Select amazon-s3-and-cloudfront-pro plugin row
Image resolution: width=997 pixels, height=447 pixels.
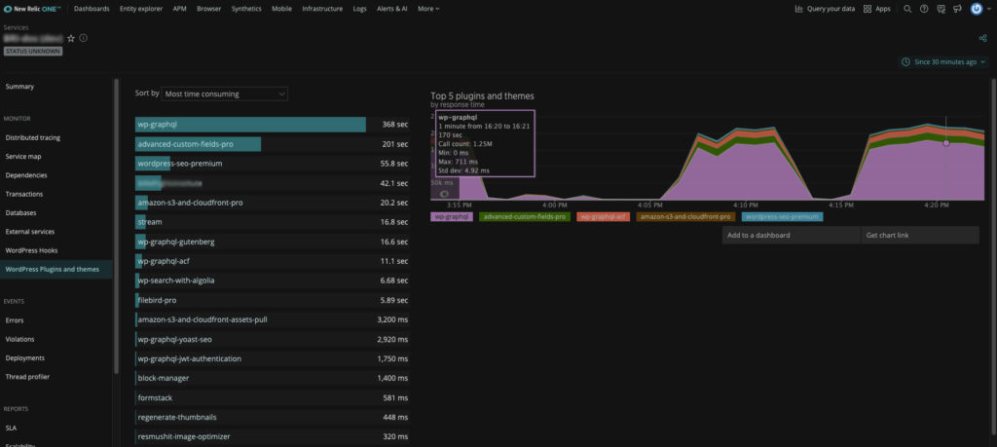pyautogui.click(x=273, y=203)
